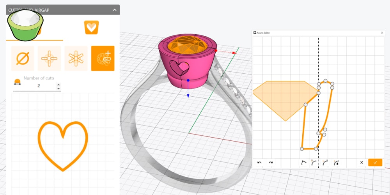Viewport: 390px width, 195px height.
Task: Click the orange add gem cutter icon
Action: [x=103, y=58]
